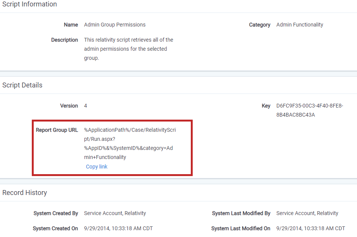Click the System Last Modified By value

[x=307, y=213]
